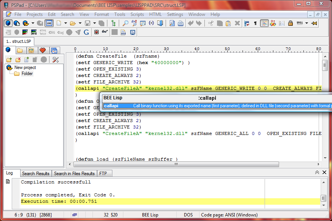Screen dimensions: 332x221
Task: Click the horizontal editor scrollbar thumb
Action: [176, 165]
